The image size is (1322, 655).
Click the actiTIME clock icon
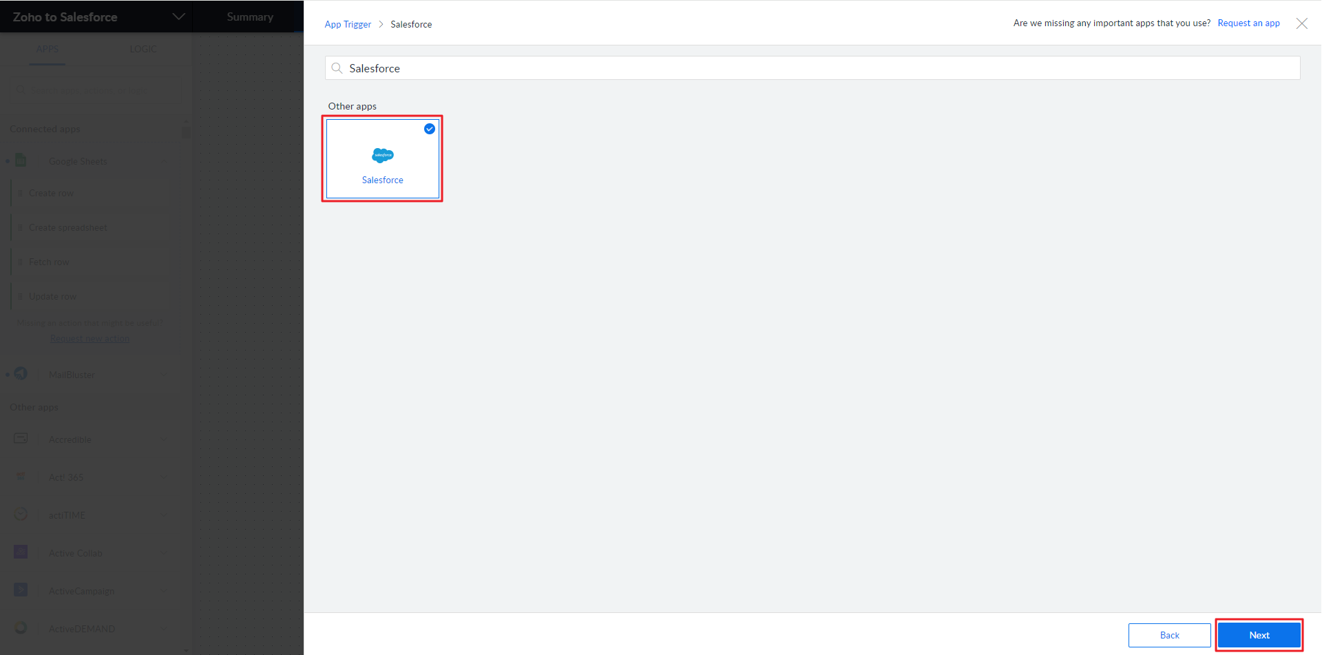coord(21,514)
